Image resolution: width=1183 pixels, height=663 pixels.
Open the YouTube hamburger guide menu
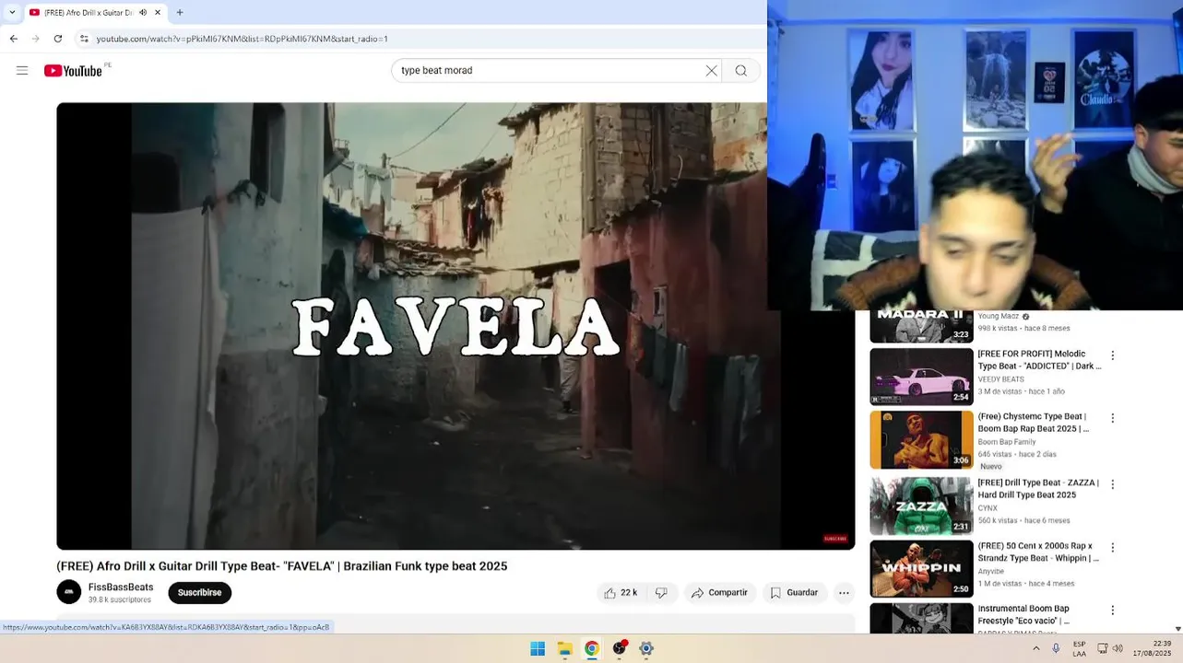click(22, 71)
